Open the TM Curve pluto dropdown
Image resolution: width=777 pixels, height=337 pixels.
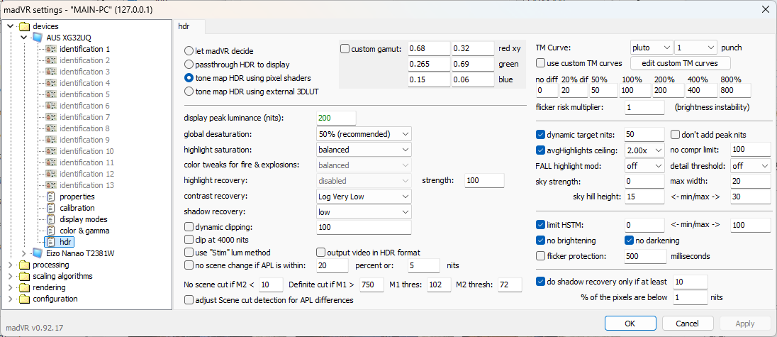[651, 48]
